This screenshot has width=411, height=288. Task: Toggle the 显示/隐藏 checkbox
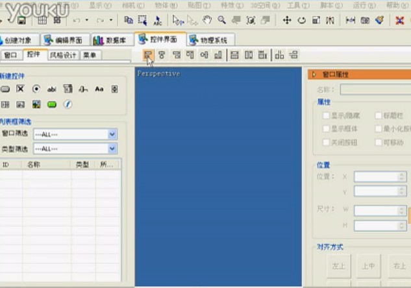[326, 115]
